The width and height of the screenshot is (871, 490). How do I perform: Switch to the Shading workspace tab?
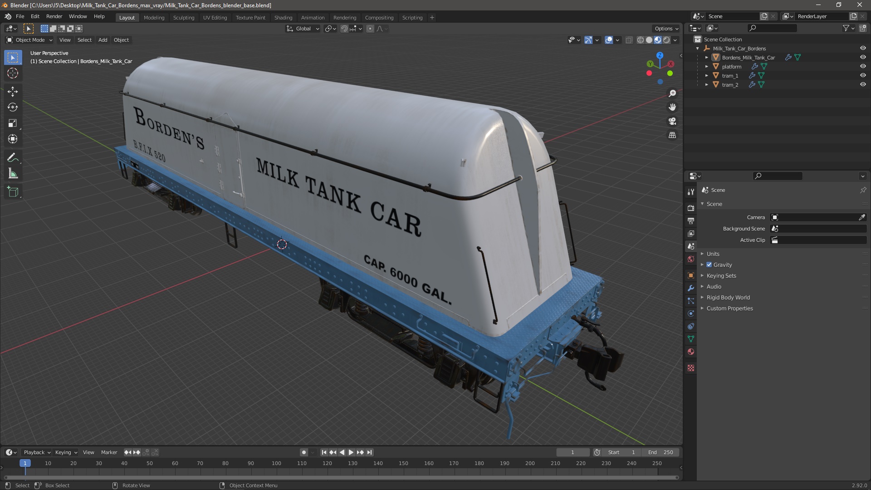coord(283,18)
